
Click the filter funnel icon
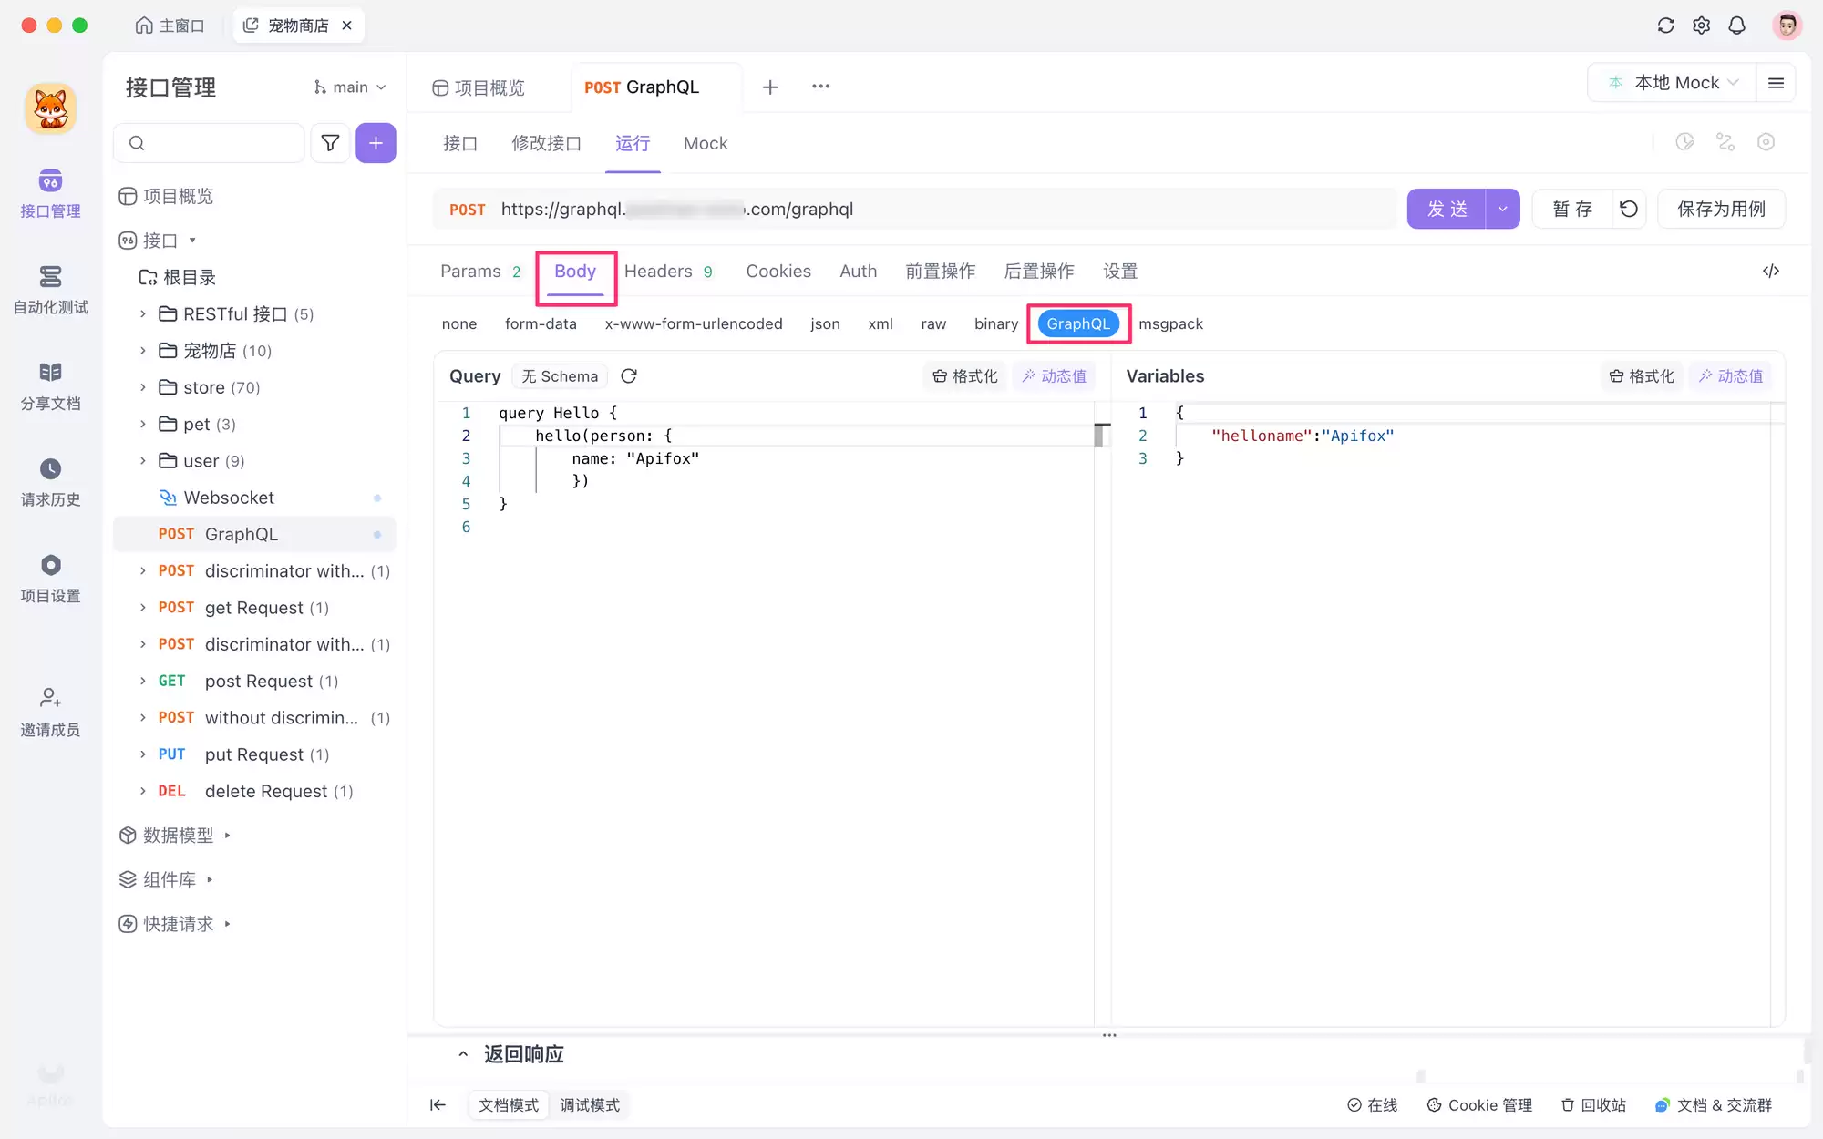click(330, 143)
